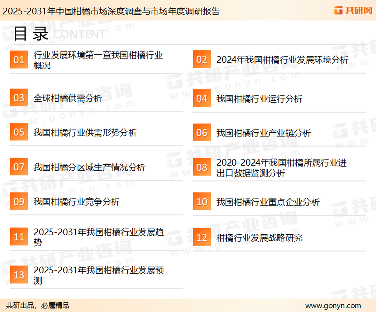This screenshot has height=312, width=376.
Task: Click the orange 12 number badge
Action: (x=202, y=237)
